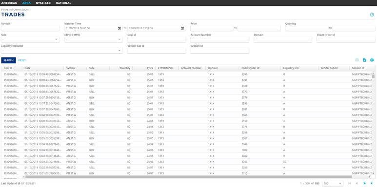Jump to last page of results
This screenshot has height=187, width=377.
tap(372, 184)
